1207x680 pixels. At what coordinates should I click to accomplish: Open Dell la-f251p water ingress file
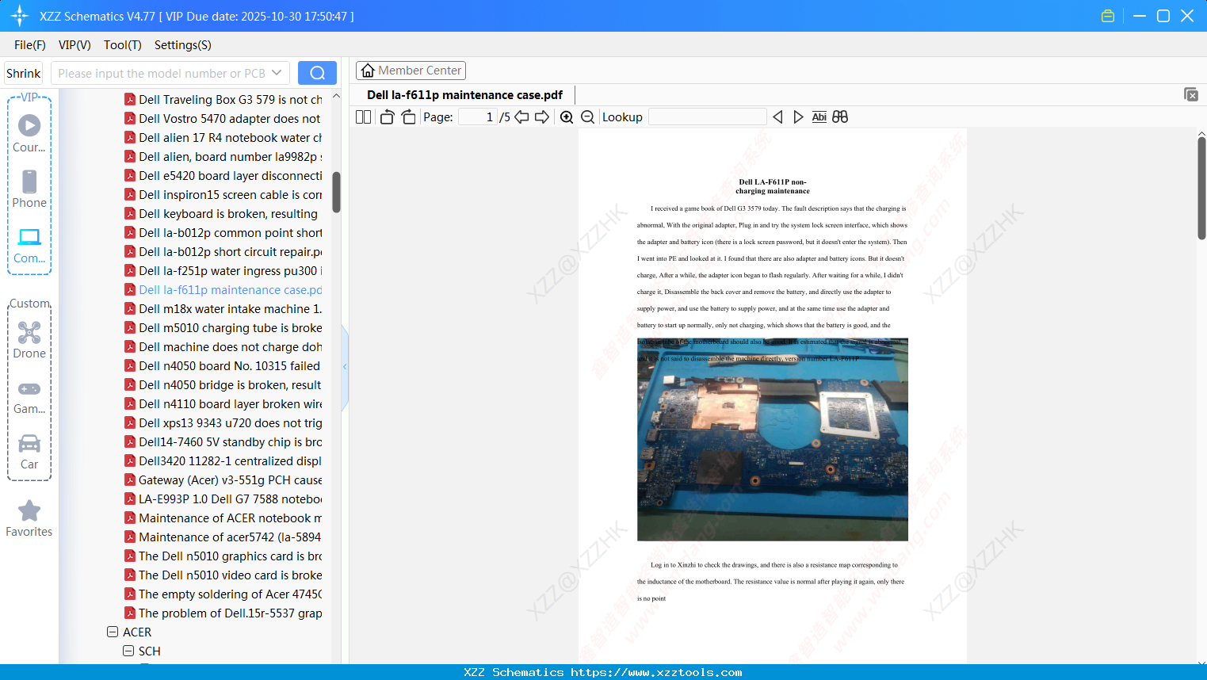[x=223, y=271]
